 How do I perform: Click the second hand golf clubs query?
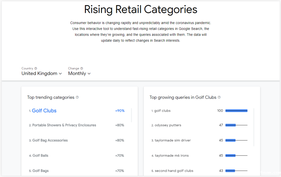(174, 171)
